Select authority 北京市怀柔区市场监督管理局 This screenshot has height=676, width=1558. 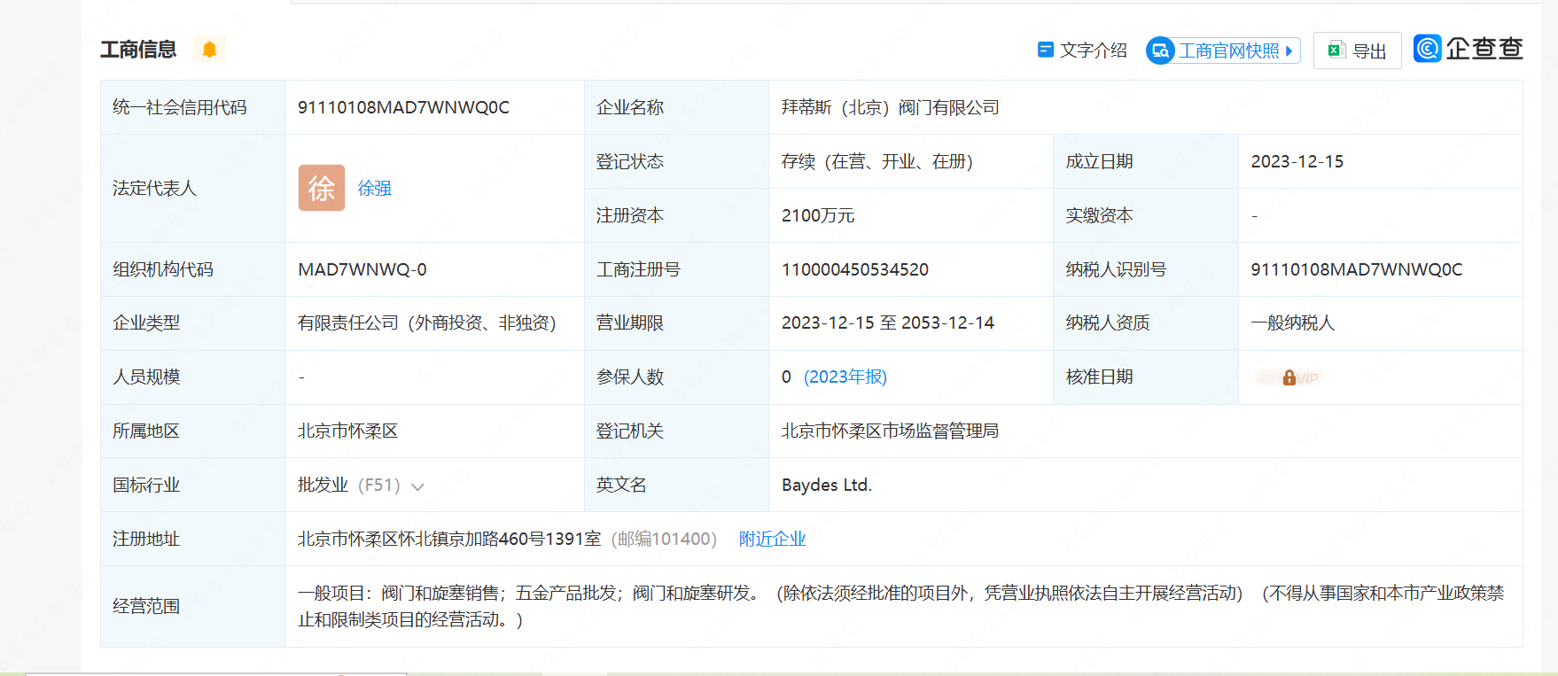(890, 431)
